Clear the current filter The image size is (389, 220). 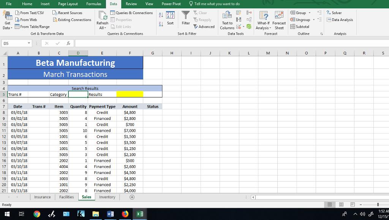201,13
